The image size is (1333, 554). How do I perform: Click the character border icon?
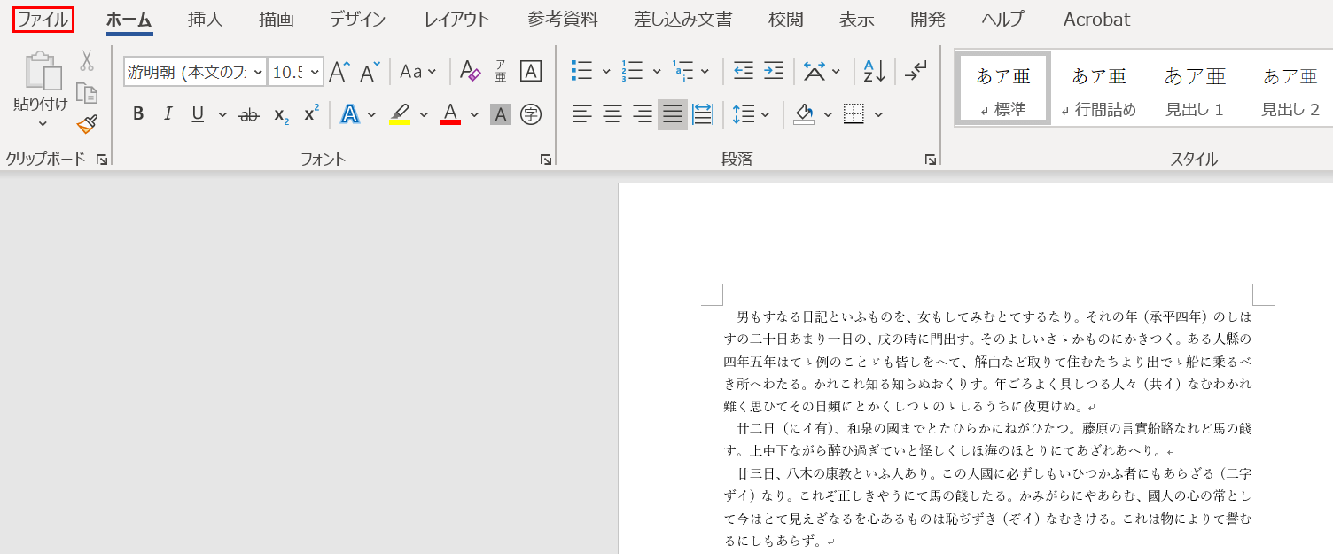[x=531, y=72]
